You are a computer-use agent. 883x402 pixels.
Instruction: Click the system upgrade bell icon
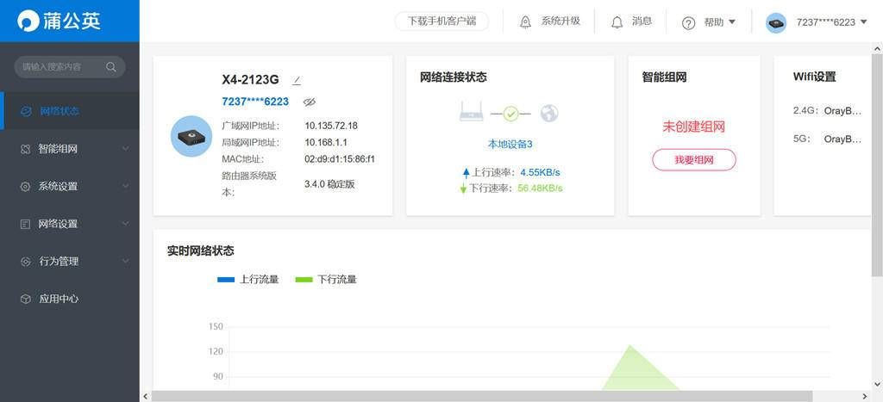pyautogui.click(x=525, y=22)
